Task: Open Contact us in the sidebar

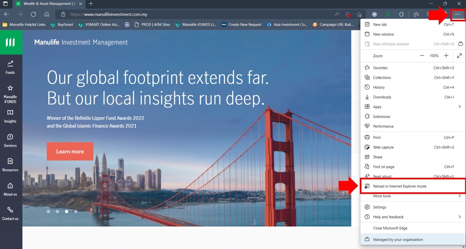Action: coord(10,213)
